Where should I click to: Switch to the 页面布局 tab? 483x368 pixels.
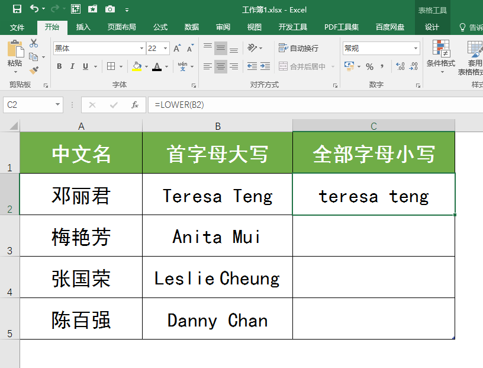pos(122,27)
